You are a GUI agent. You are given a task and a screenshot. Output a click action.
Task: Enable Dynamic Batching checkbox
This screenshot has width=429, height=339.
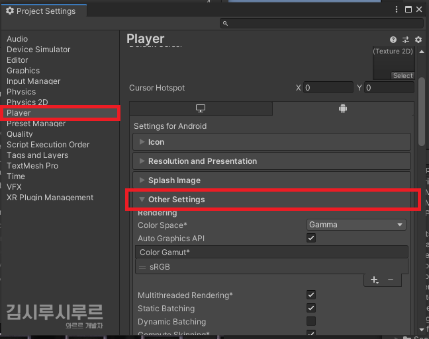click(x=311, y=321)
